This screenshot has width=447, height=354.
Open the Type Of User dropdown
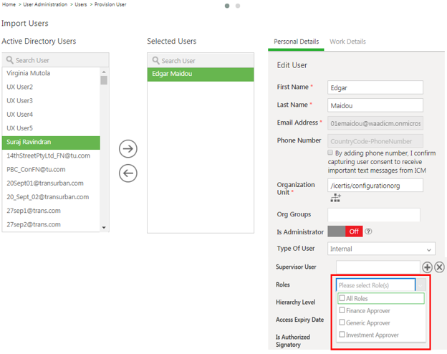[381, 249]
